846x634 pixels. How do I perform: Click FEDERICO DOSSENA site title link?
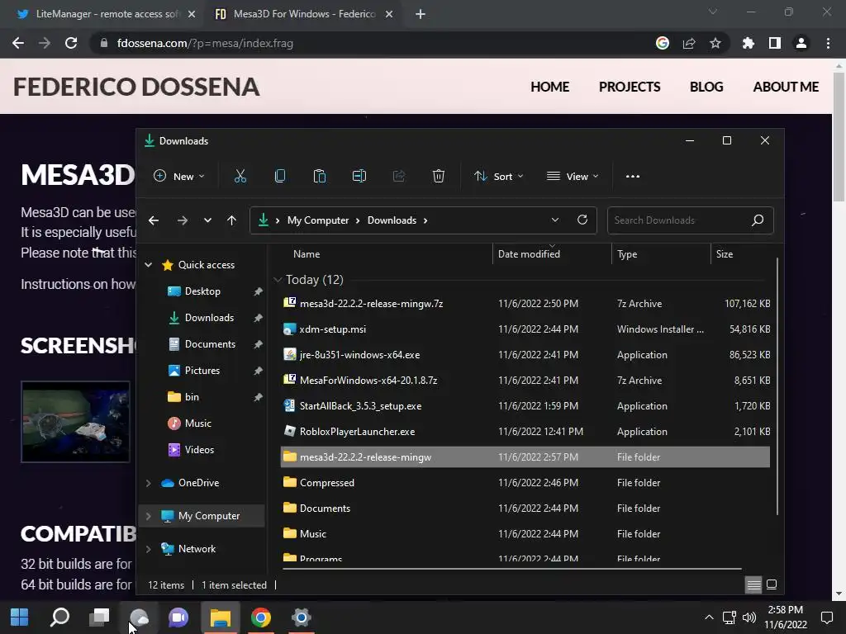pyautogui.click(x=136, y=87)
